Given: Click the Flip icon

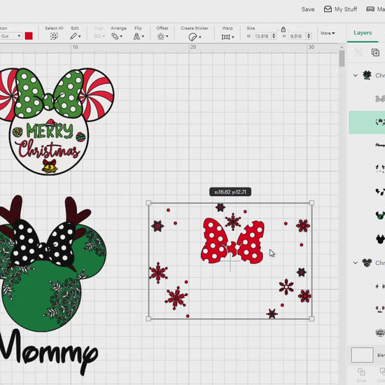Looking at the screenshot, I should point(136,36).
